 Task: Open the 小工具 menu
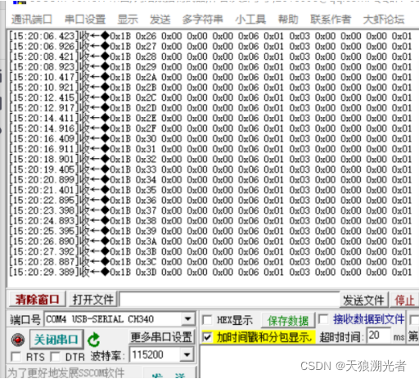tap(250, 20)
